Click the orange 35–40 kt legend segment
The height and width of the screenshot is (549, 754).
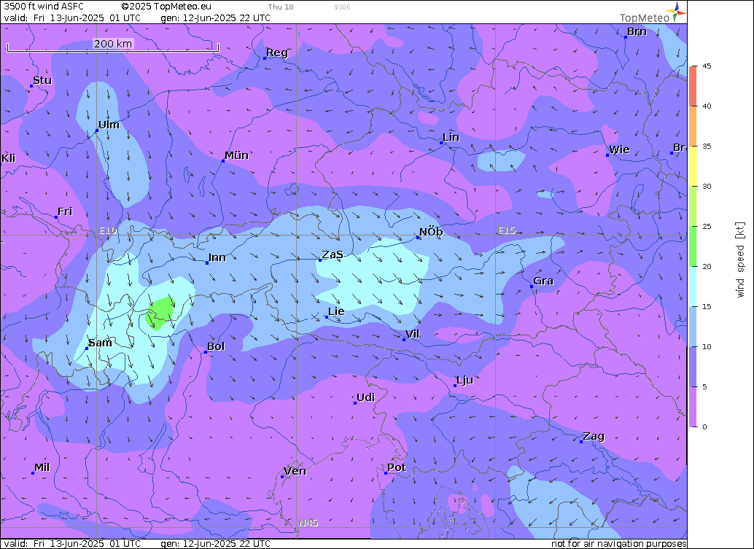693,126
